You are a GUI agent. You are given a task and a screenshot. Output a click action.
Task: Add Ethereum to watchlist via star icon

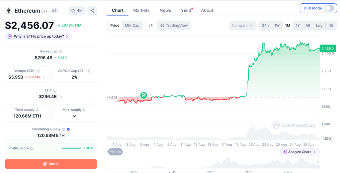coord(77,11)
